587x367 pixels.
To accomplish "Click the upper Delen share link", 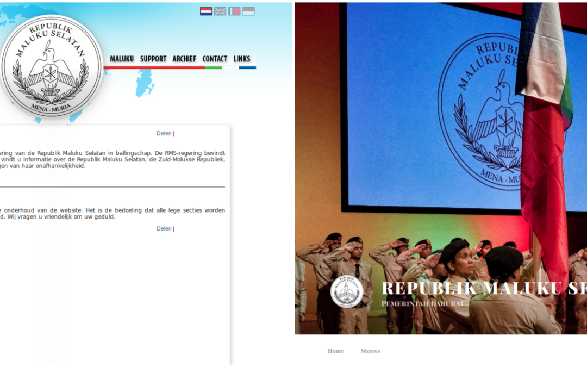I will tap(164, 133).
